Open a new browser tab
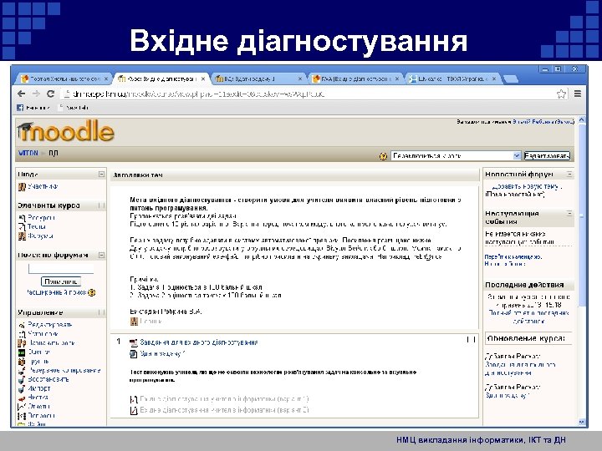 click(x=511, y=79)
